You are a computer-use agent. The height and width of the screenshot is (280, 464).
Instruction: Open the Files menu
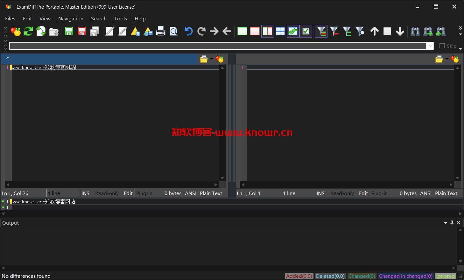[10, 19]
